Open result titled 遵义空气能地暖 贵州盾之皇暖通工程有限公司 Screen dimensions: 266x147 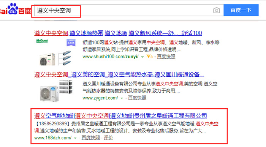click(x=120, y=116)
